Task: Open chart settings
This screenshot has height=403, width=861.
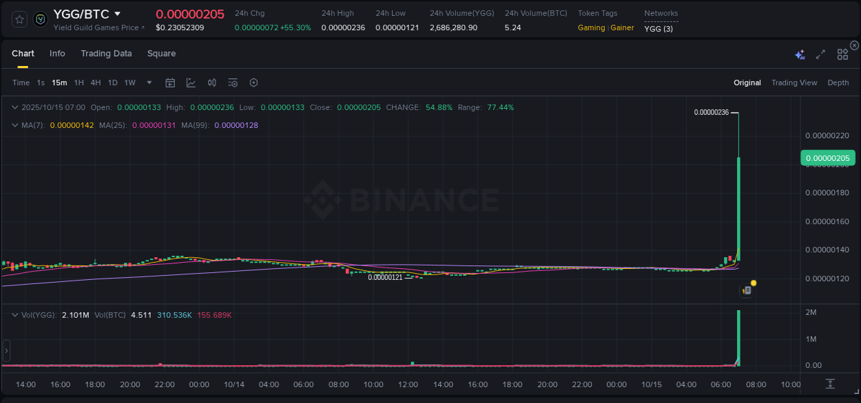Action: (253, 83)
